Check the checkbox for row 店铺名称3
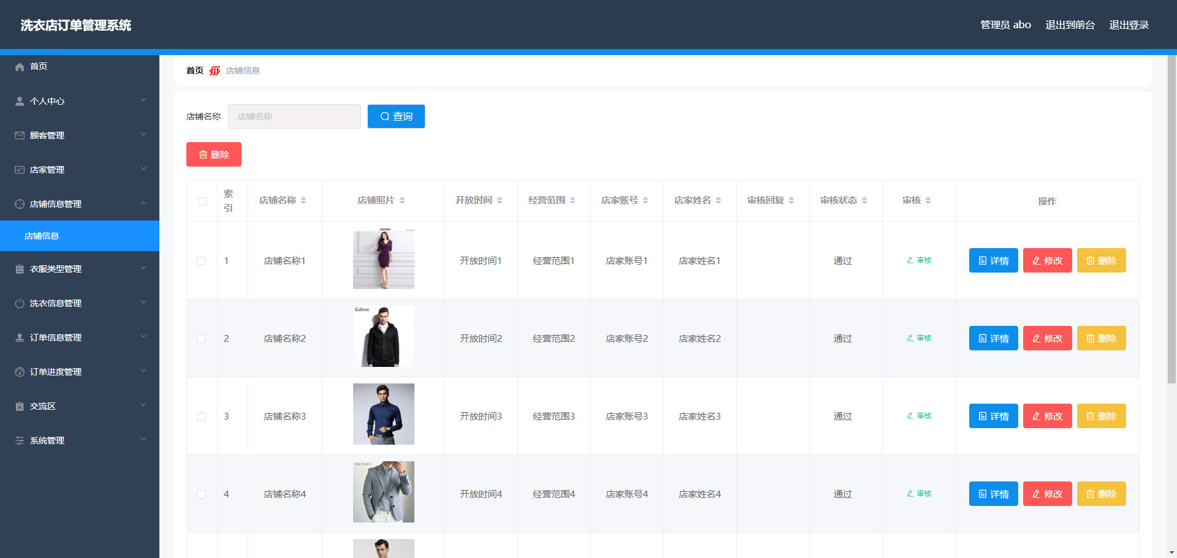The height and width of the screenshot is (558, 1177). point(201,417)
